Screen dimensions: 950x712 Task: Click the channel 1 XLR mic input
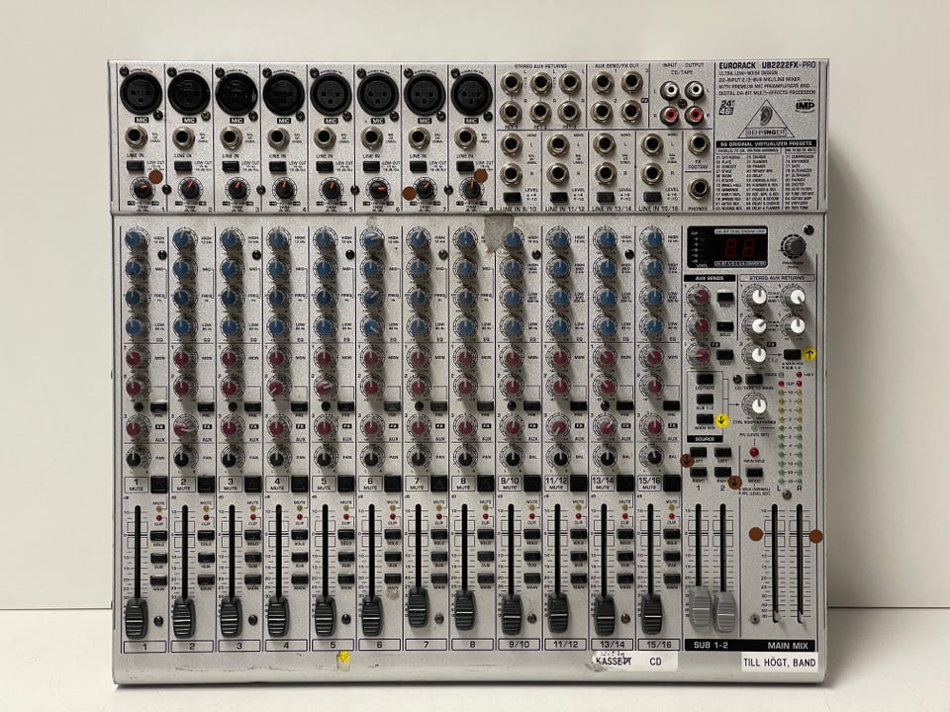(x=141, y=93)
